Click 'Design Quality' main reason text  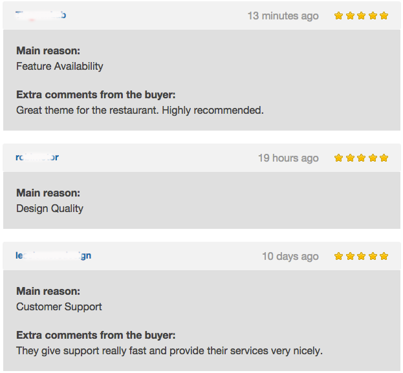coord(50,208)
